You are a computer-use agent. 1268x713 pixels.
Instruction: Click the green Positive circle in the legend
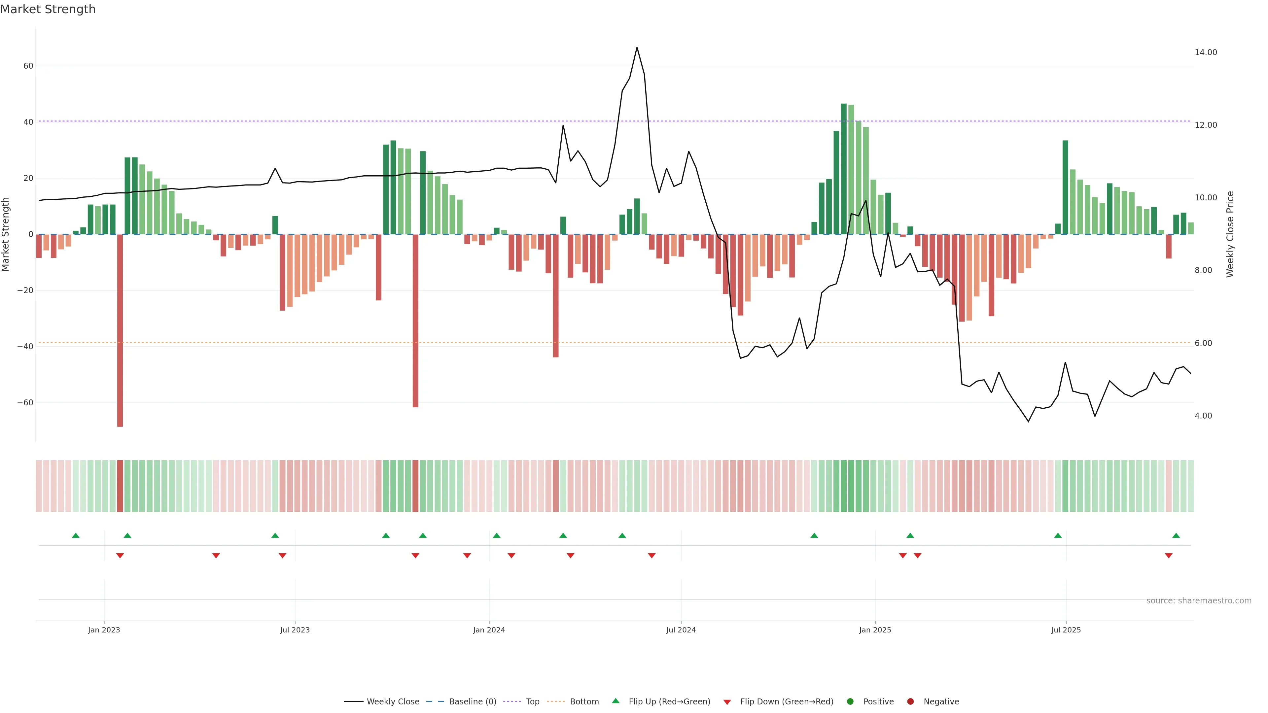click(x=850, y=701)
